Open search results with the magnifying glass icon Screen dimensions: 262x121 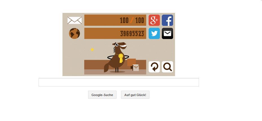[167, 67]
